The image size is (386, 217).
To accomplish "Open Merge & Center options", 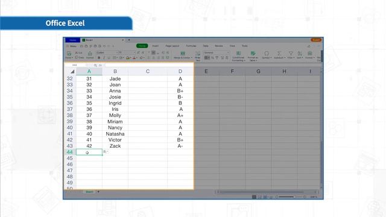I will [x=183, y=55].
